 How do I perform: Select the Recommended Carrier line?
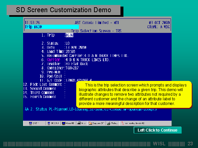point(82,56)
